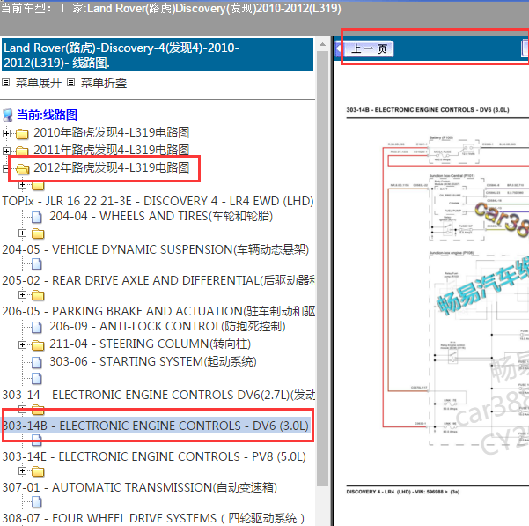Open 303-14E - ELECTRONIC ENGINE CONTROLS PV8 (5.0L)

(154, 456)
